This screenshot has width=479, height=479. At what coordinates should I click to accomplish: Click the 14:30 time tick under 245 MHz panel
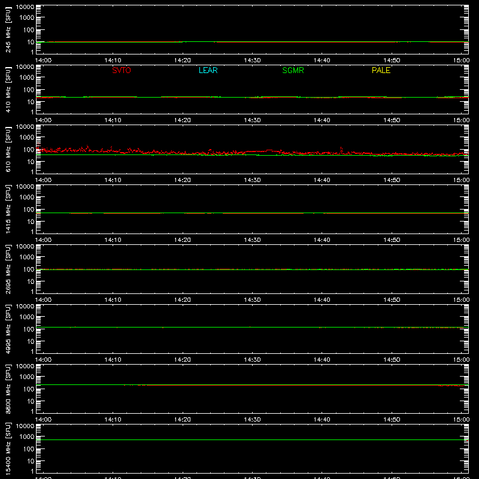[252, 60]
